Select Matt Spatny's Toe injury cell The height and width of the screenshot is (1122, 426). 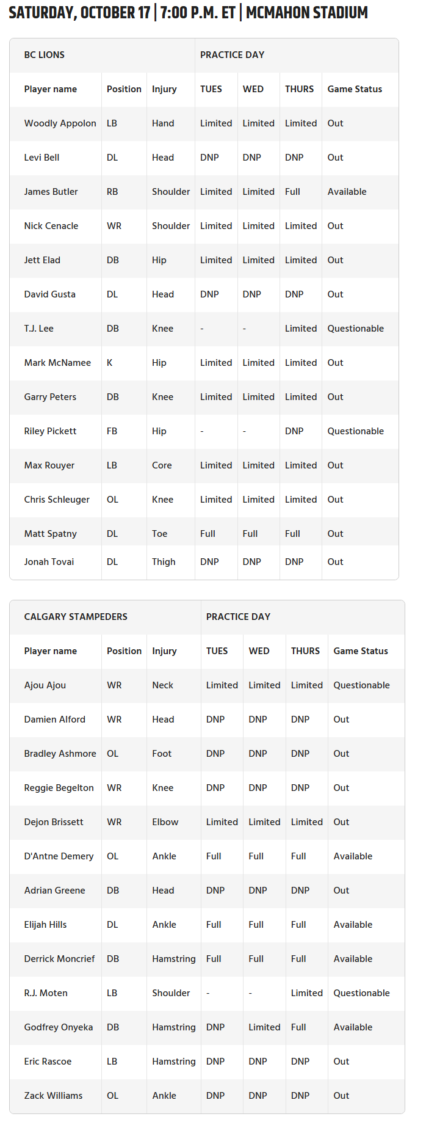click(x=159, y=534)
